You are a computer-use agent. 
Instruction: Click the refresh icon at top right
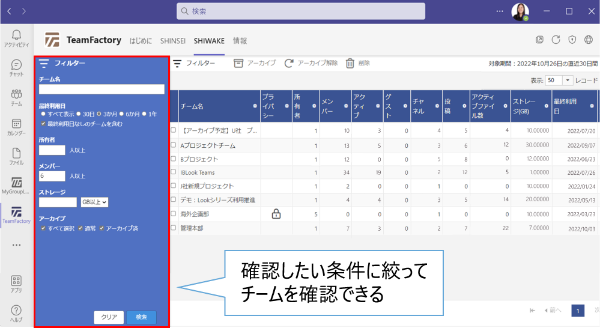pos(556,40)
